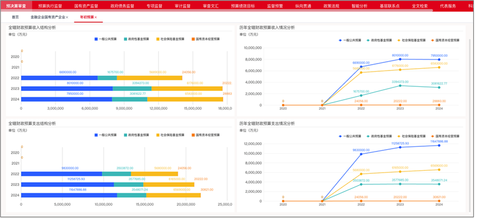488x218 pixels.
Task: Click the 历年全辖财政预算收入情况分析 chart title
Action: click(x=267, y=27)
